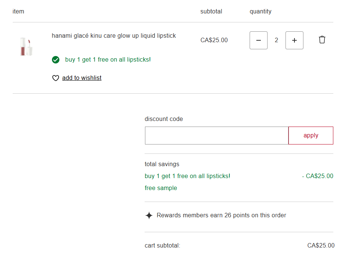Click the green checkmark promo icon
This screenshot has height=255, width=355.
pyautogui.click(x=56, y=60)
